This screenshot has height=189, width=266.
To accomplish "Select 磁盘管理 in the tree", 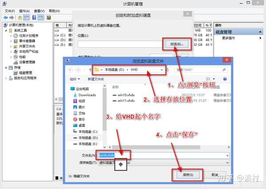I will click(x=25, y=72).
